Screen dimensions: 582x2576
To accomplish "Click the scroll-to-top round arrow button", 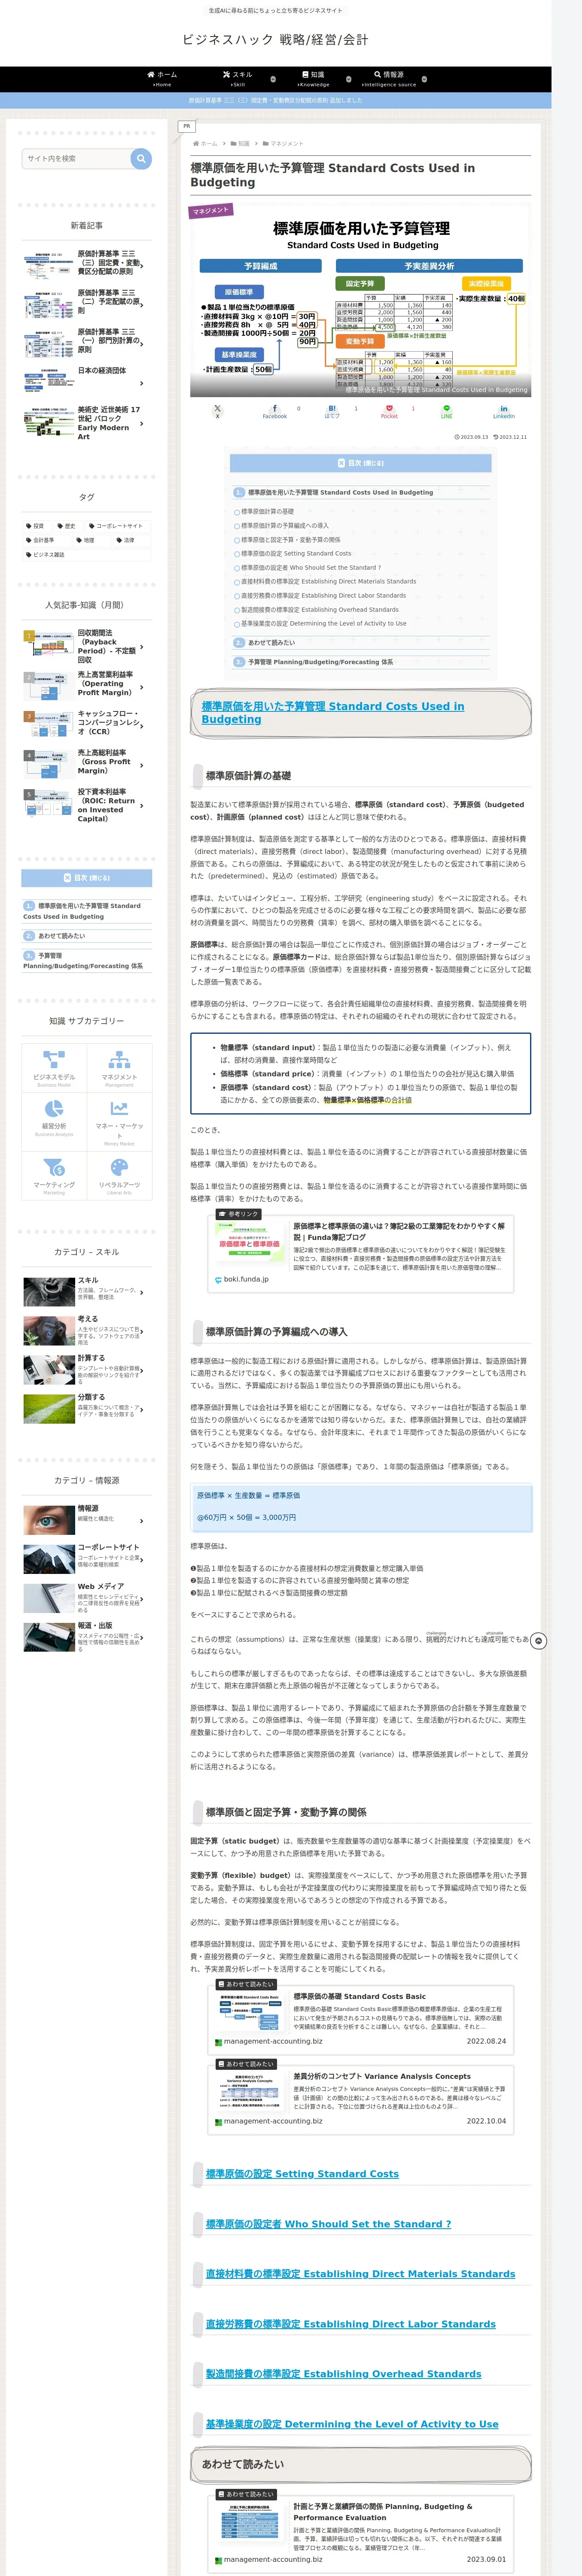I will [538, 1640].
